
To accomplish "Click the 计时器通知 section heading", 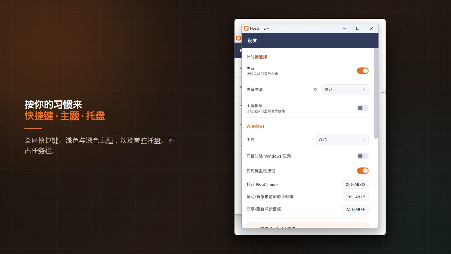I will point(257,57).
